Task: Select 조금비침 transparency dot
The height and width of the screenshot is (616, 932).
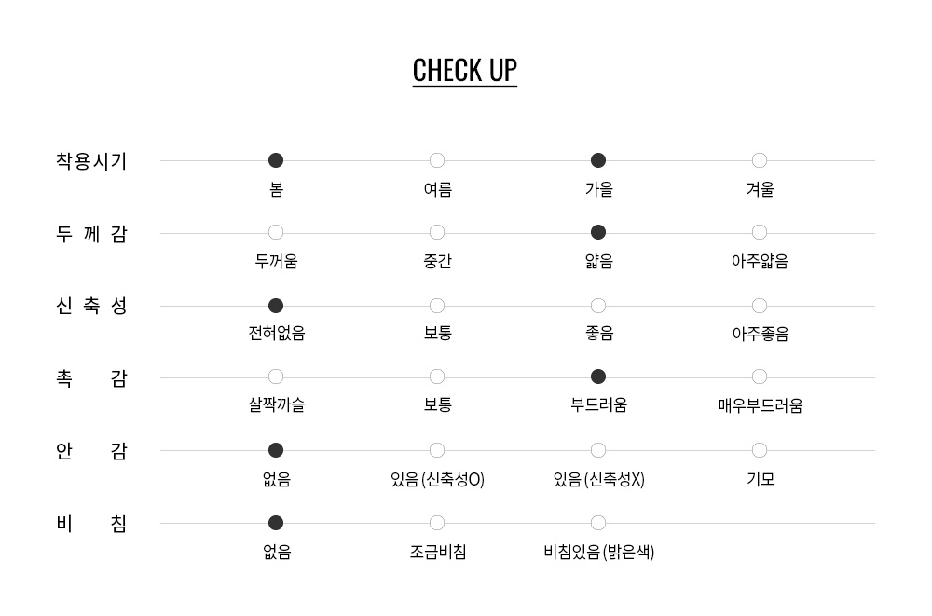Action: (x=437, y=523)
